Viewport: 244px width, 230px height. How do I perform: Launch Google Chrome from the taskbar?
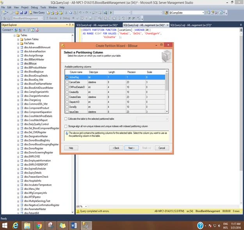[x=39, y=225]
